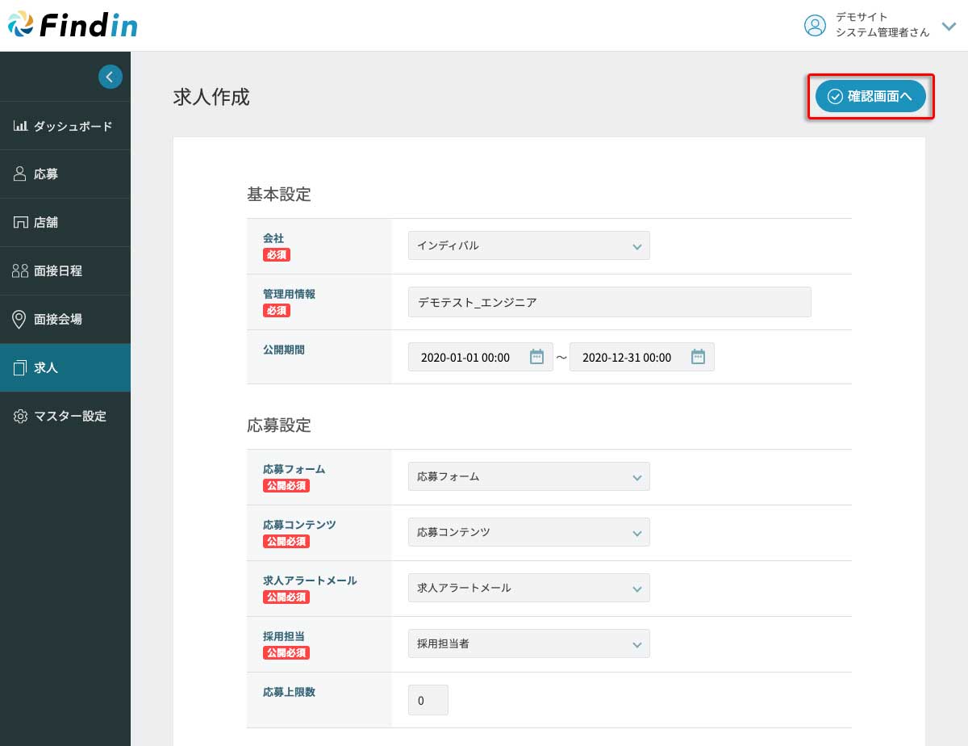The width and height of the screenshot is (968, 746).
Task: Expand the user menu arrow in header
Action: (949, 26)
